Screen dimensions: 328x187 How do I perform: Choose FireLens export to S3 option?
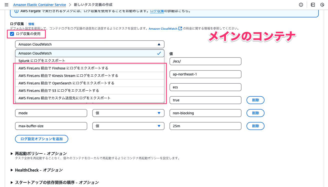tap(90, 91)
